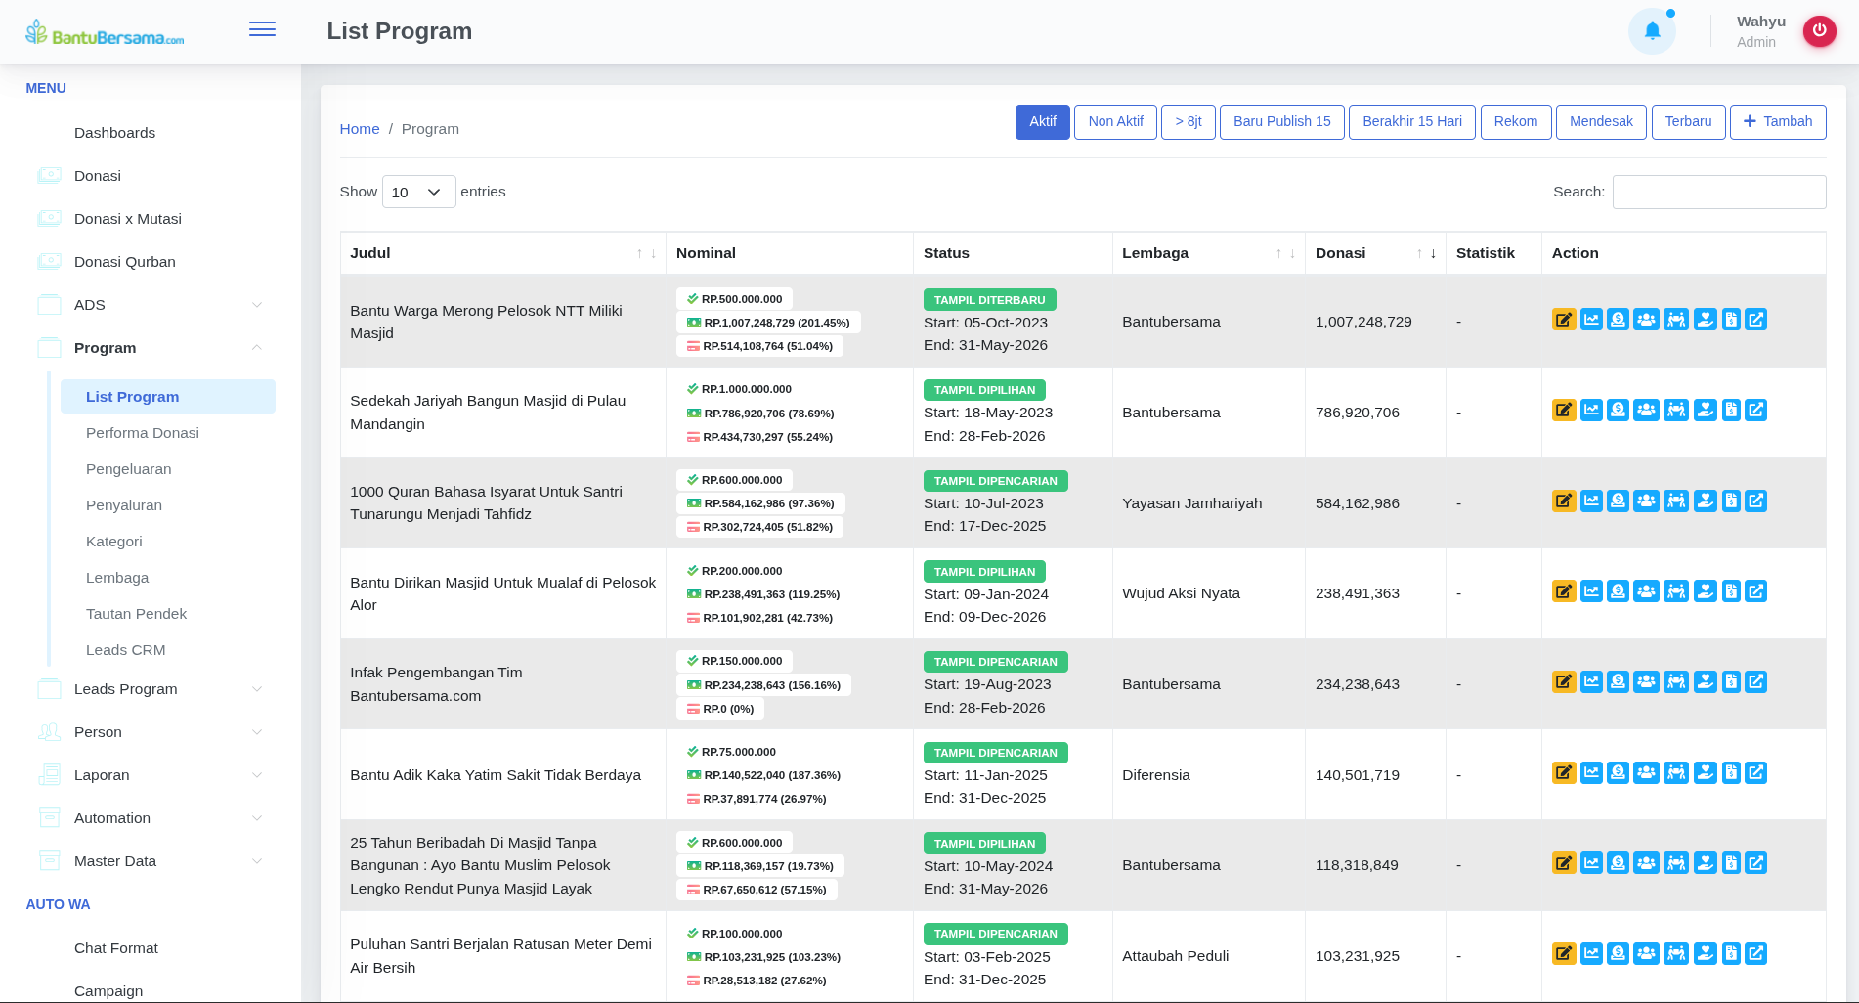Image resolution: width=1859 pixels, height=1003 pixels.
Task: Open hand-heart icon for Bantu Adik Kaka row
Action: pyautogui.click(x=1706, y=773)
